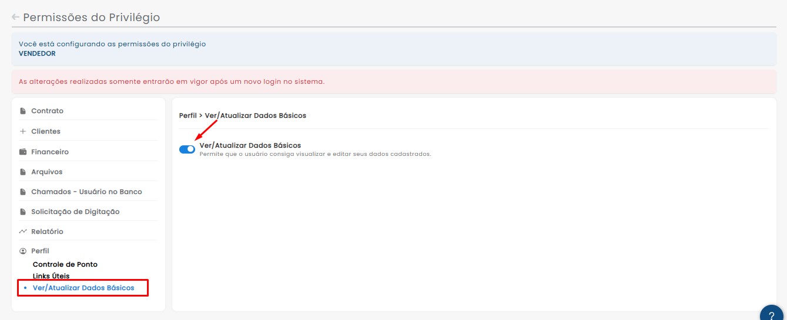This screenshot has height=320, width=787.
Task: Click the Contrato document icon in sidebar
Action: [x=23, y=111]
